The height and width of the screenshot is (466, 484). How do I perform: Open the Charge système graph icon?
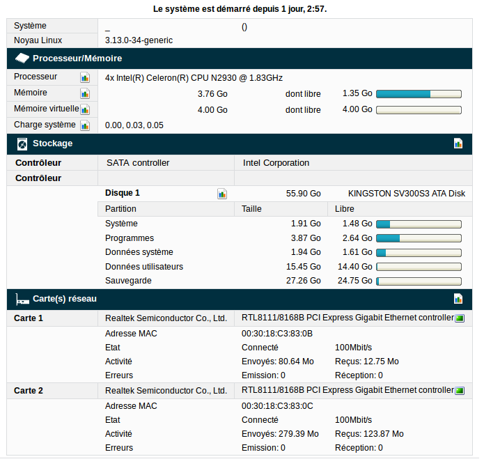pos(86,126)
